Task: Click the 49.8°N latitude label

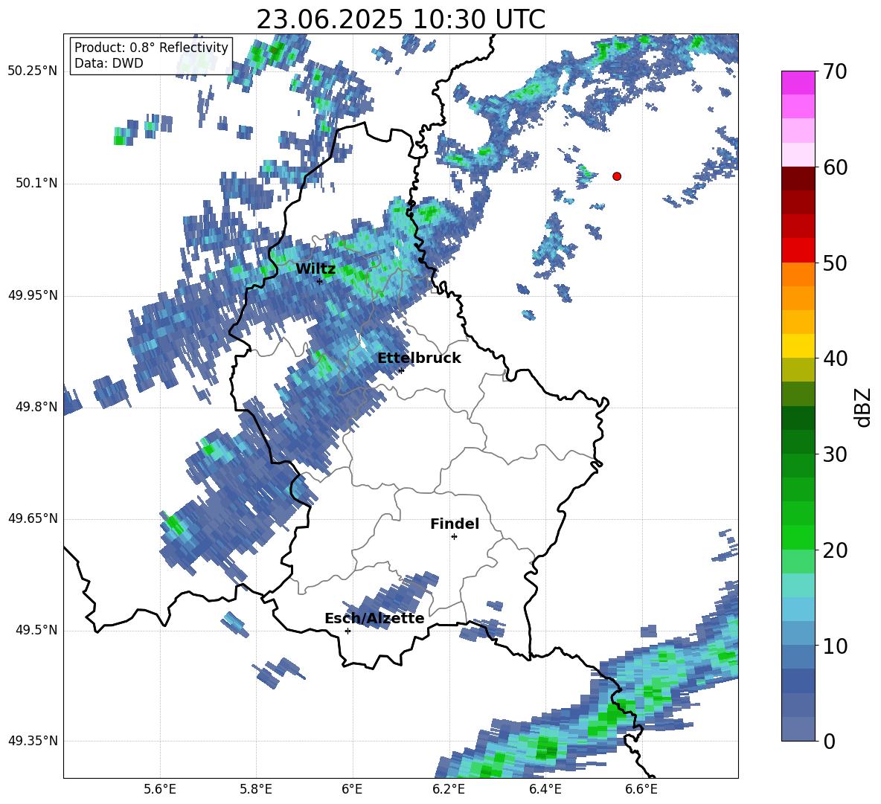Action: pos(36,407)
